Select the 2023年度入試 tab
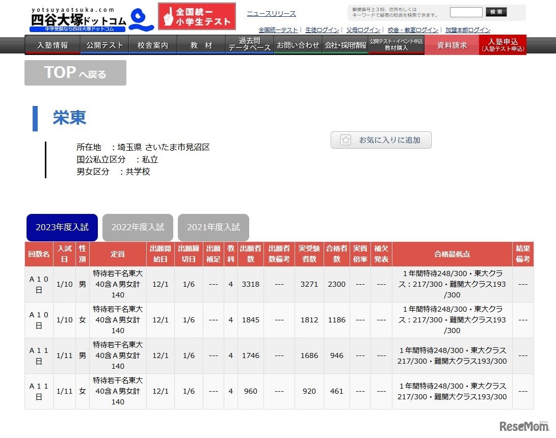The height and width of the screenshot is (438, 556). (62, 228)
